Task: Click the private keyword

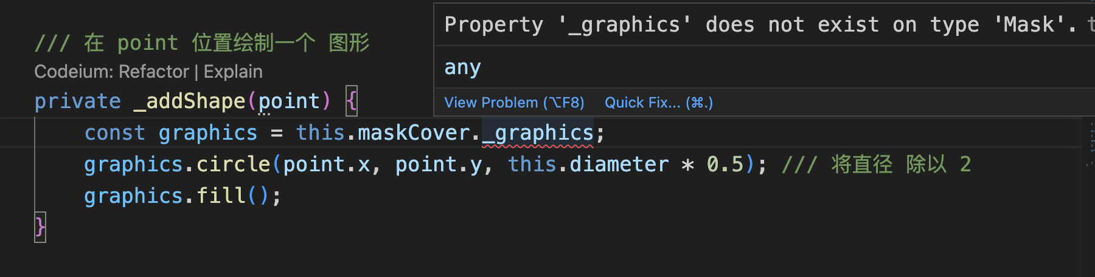Action: [77, 101]
